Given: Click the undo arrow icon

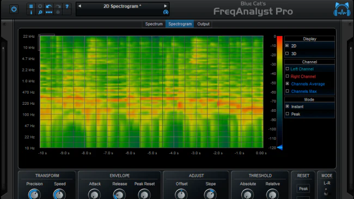Looking at the screenshot, I should pyautogui.click(x=49, y=7).
